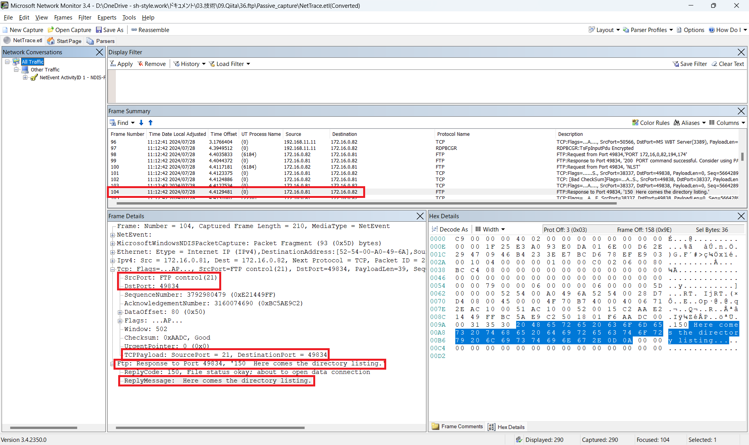This screenshot has width=749, height=445.
Task: Click the find-previous up arrow icon
Action: pos(151,123)
